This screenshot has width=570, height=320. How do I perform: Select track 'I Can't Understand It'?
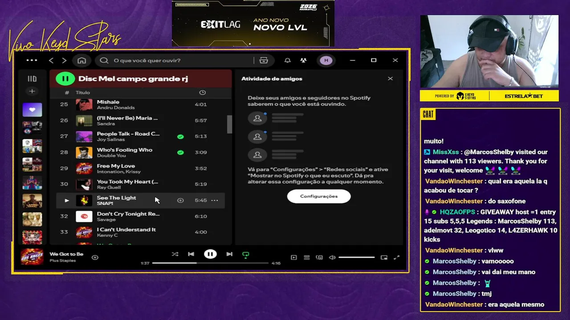[140, 232]
